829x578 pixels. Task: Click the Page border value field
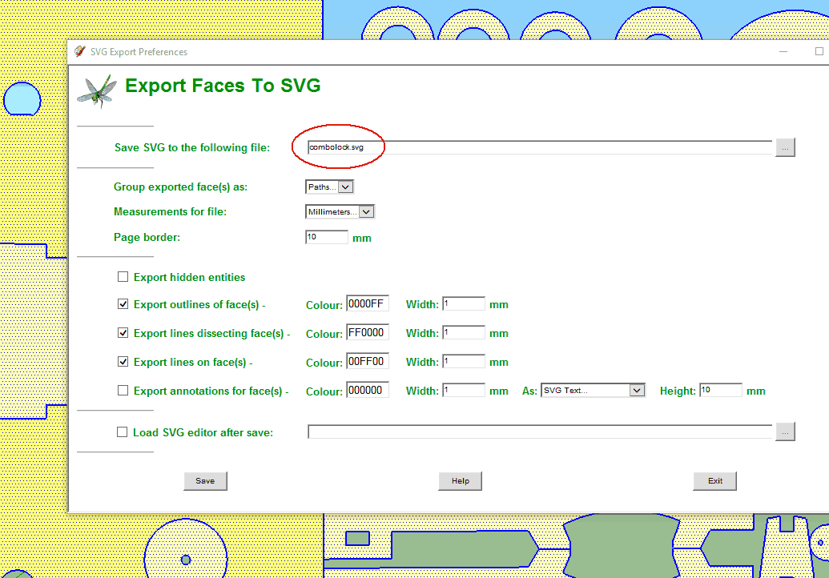point(326,238)
